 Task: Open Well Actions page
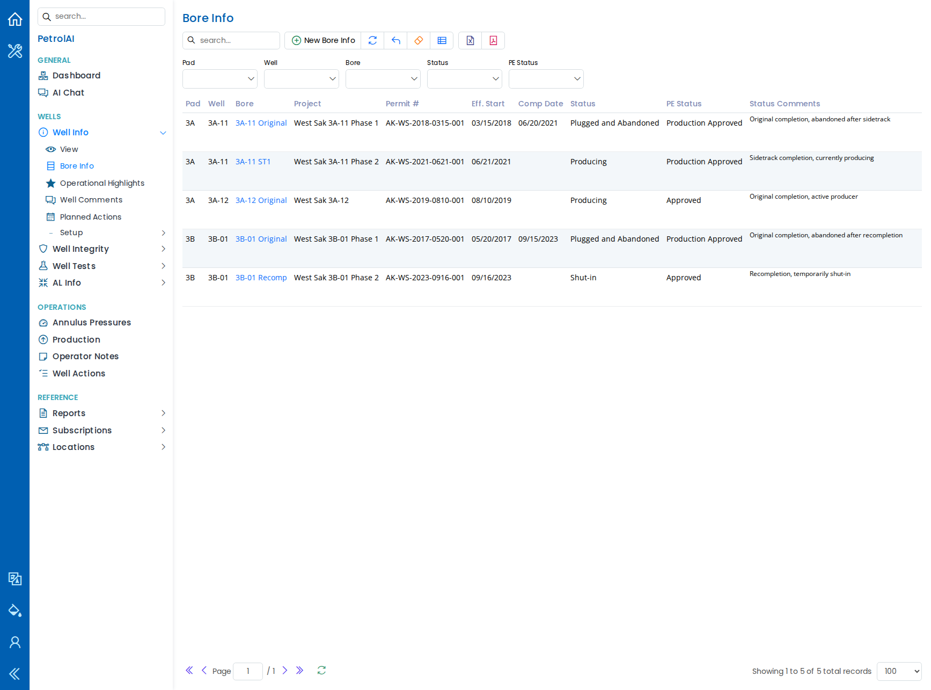pyautogui.click(x=79, y=374)
